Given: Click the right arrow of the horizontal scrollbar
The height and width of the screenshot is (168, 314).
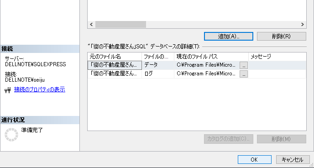Looking at the screenshot, I should point(303,25).
